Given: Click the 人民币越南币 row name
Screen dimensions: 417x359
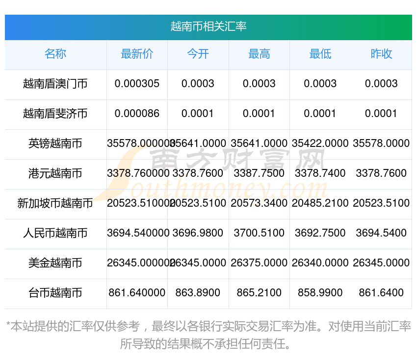Looking at the screenshot, I should [55, 233].
